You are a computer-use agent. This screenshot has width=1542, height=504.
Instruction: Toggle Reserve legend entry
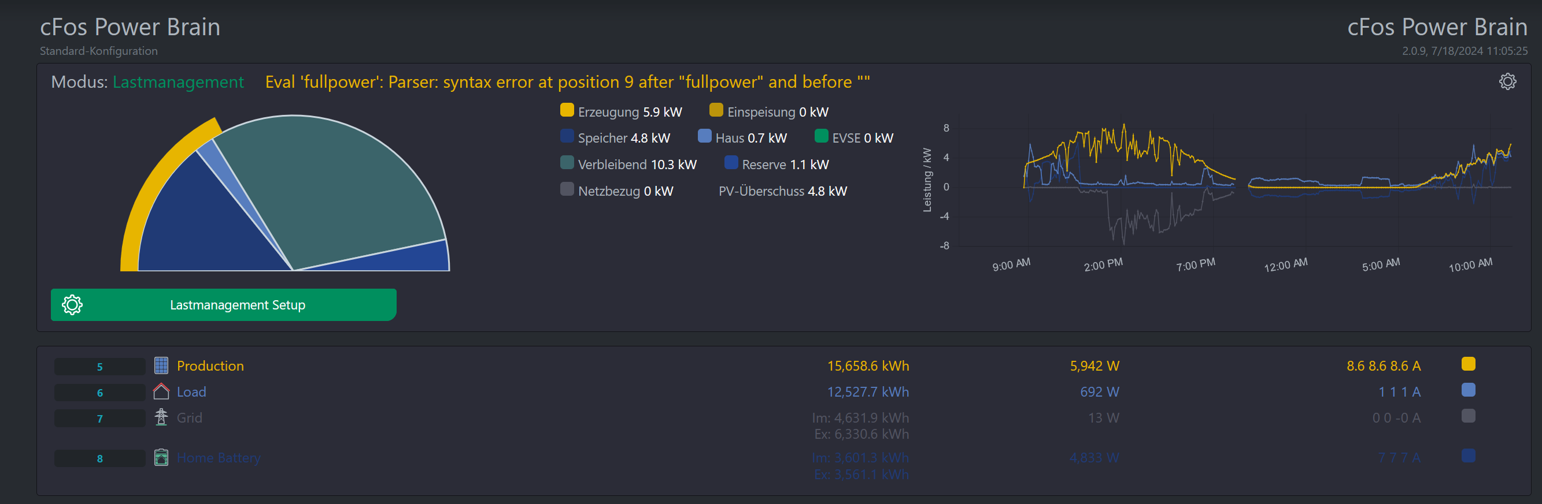(776, 165)
